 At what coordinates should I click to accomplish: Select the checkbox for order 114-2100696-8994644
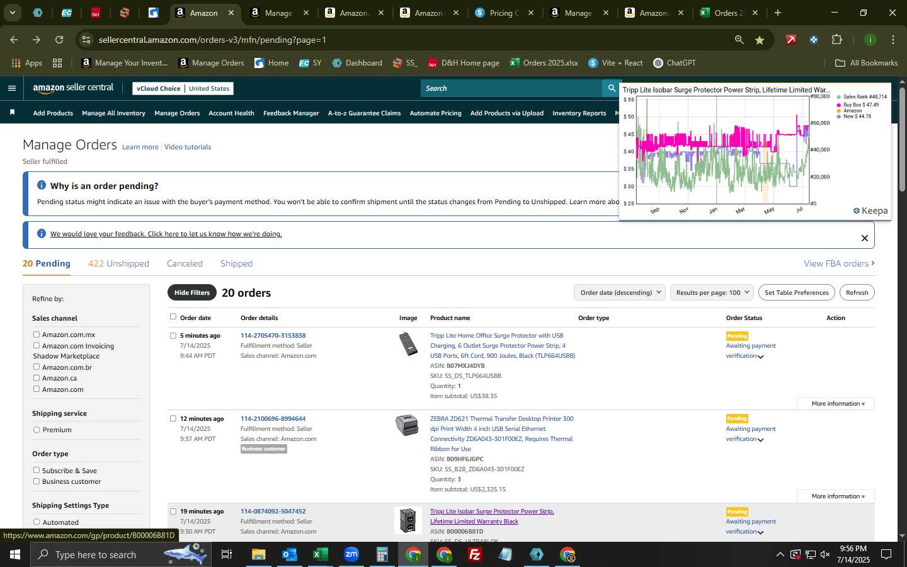173,418
